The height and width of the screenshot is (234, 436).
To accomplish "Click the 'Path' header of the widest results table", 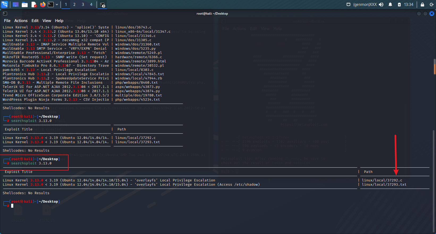I will point(368,172).
